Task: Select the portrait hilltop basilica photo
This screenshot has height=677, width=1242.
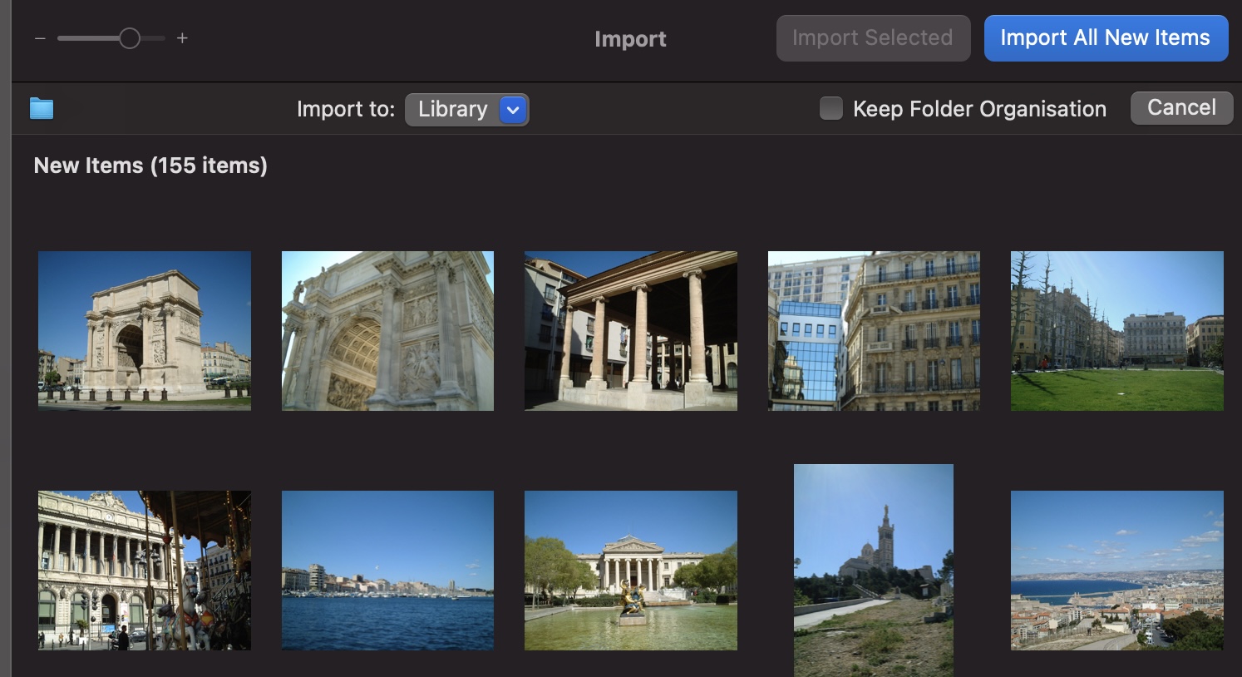Action: pyautogui.click(x=874, y=571)
